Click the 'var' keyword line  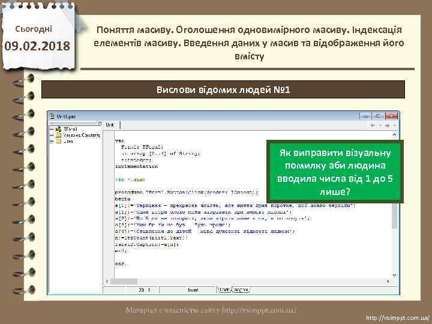coord(119,141)
